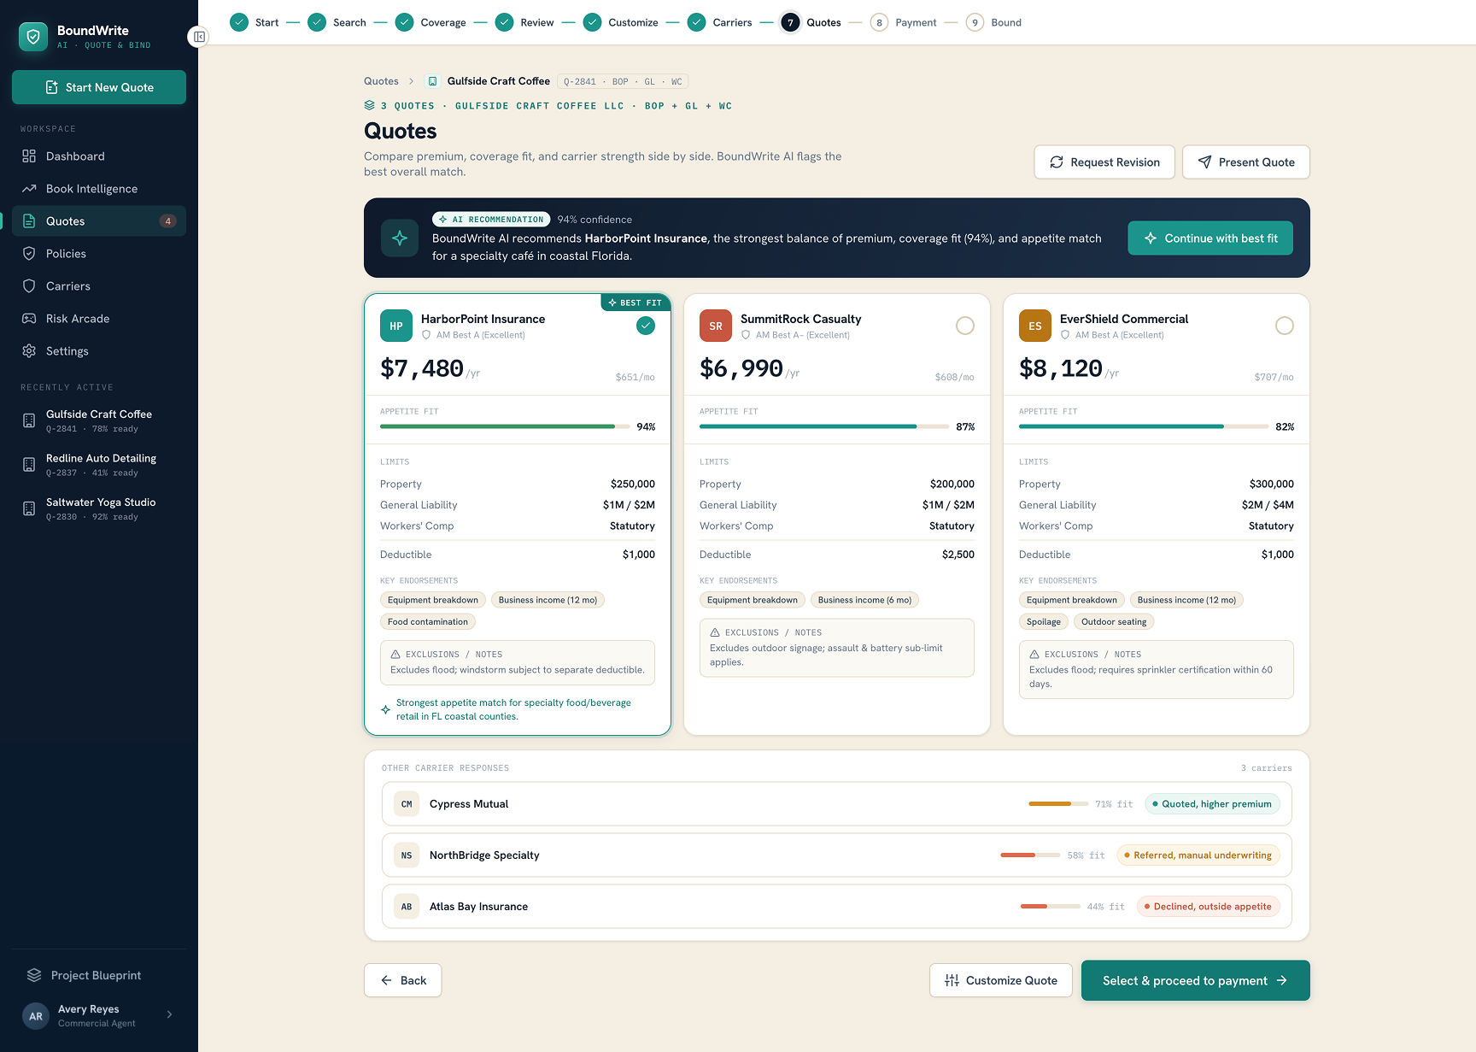Go back to previous step
The height and width of the screenshot is (1052, 1476).
pos(403,980)
